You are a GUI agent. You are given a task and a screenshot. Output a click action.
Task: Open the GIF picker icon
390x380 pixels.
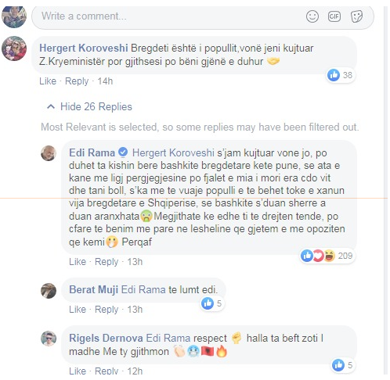[334, 16]
